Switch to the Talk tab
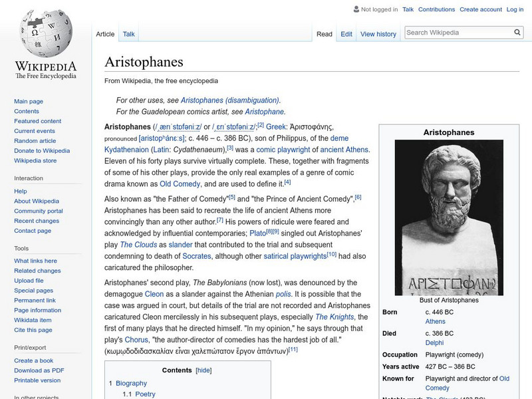Screen dimensions: 532x399 click(x=128, y=34)
